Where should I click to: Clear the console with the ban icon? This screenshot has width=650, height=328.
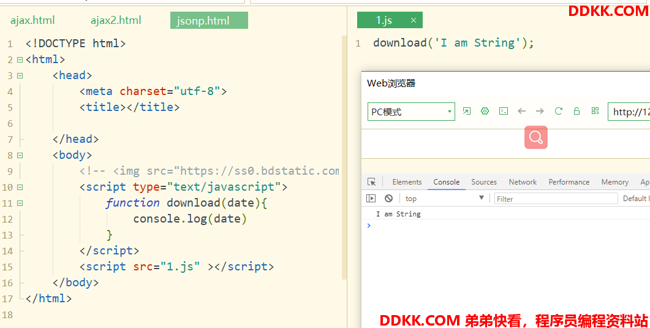click(x=388, y=199)
